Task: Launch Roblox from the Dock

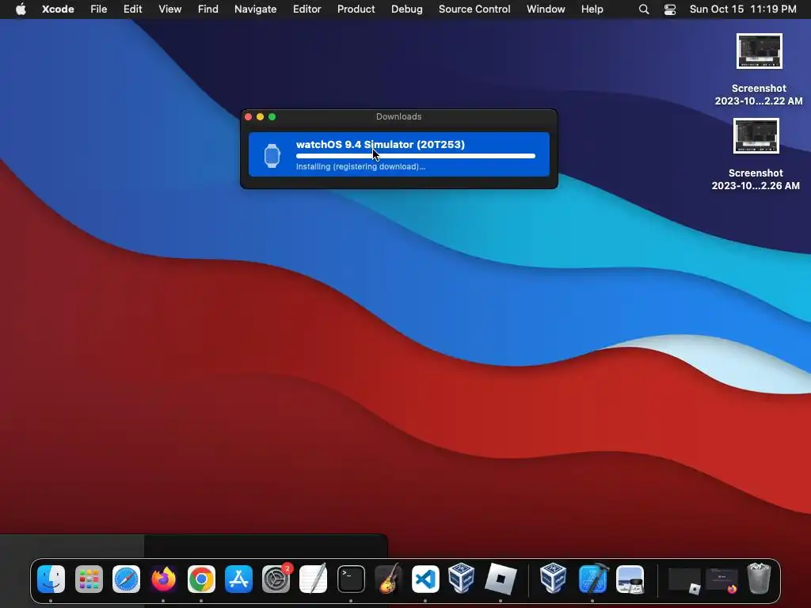Action: (x=501, y=579)
